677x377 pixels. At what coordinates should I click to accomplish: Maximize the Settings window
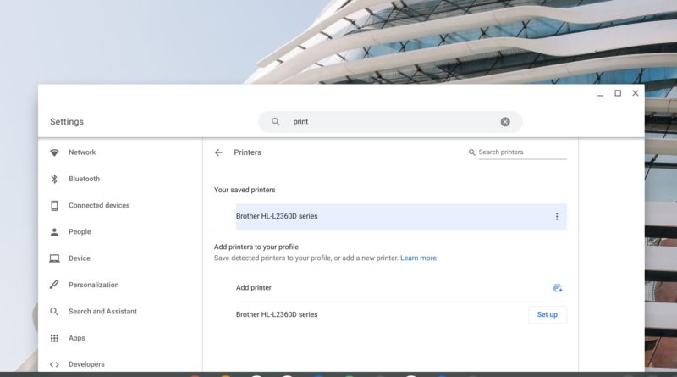click(x=618, y=93)
